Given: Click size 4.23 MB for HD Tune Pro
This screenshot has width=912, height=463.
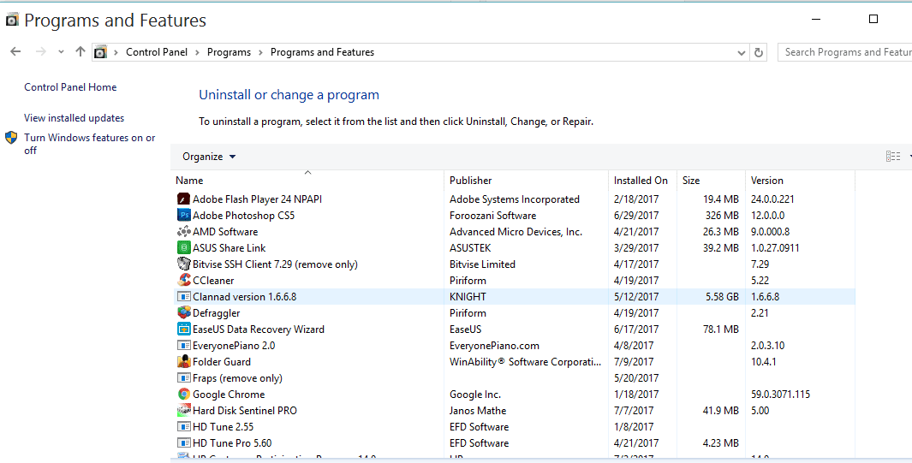Looking at the screenshot, I should [x=721, y=442].
